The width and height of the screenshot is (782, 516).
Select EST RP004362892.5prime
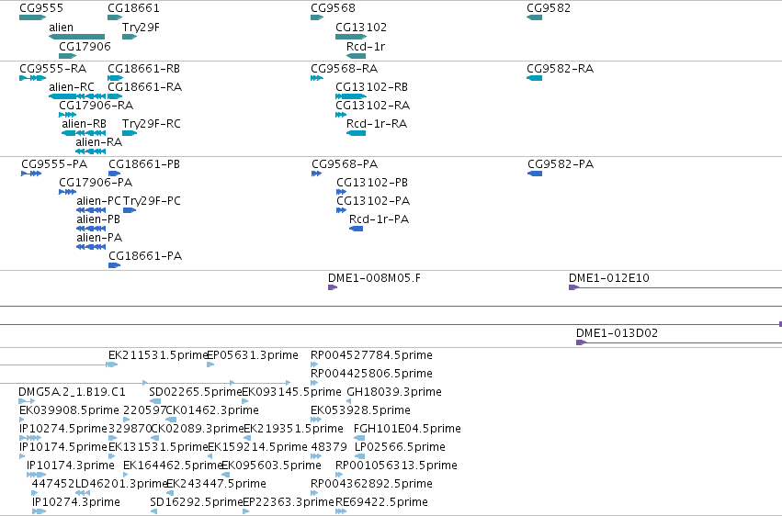(314, 493)
